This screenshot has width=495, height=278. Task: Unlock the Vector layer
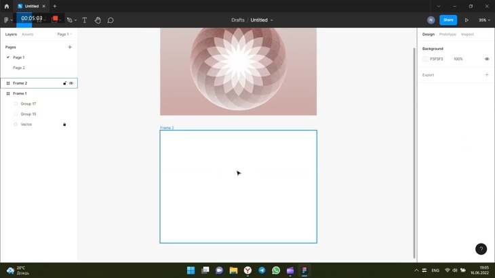[x=65, y=124]
